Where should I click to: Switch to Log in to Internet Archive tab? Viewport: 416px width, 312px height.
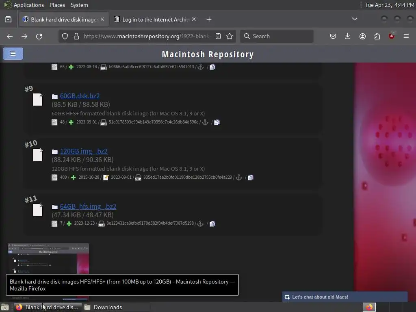pyautogui.click(x=155, y=19)
